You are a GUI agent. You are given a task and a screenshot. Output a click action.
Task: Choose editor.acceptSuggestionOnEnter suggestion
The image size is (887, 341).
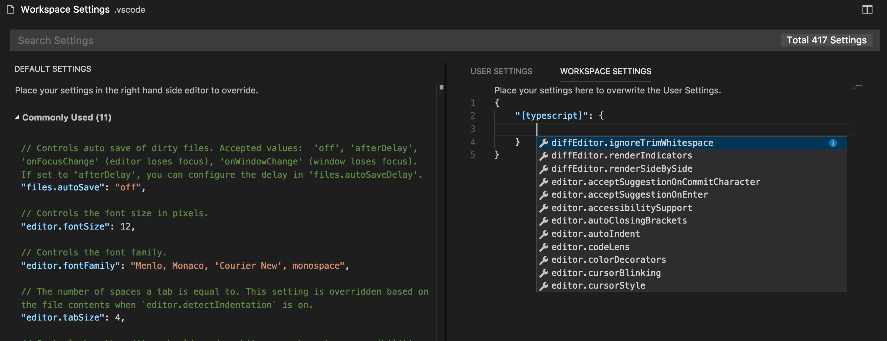(x=629, y=195)
